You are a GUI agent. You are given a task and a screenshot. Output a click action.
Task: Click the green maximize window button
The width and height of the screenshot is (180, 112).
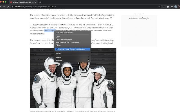click(6, 2)
